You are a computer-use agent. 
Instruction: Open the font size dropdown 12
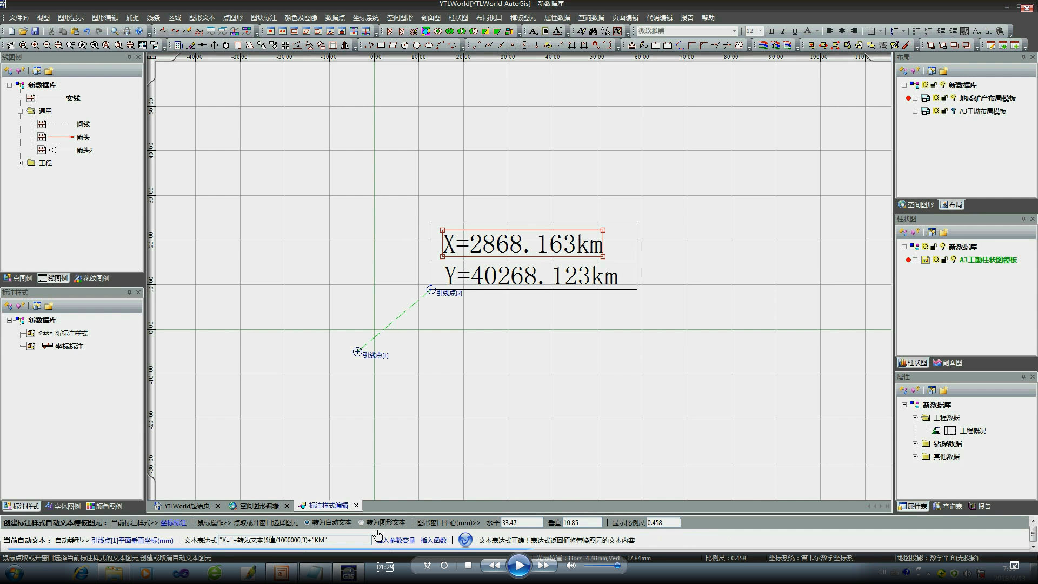[760, 31]
